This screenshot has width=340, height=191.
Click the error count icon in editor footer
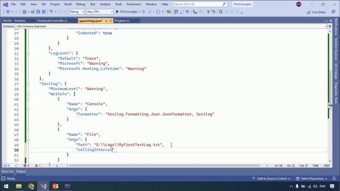[25, 166]
